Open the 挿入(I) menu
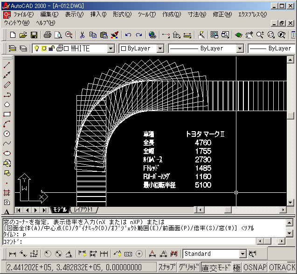The width and height of the screenshot is (297, 274). tap(98, 14)
